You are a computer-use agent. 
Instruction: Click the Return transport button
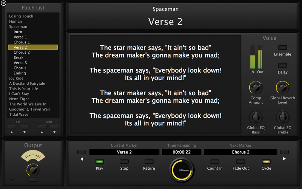point(149,161)
